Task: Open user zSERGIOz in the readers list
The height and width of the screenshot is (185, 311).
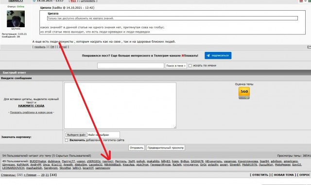Action: click(x=94, y=161)
